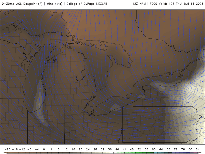Screen dimensions: 205x154
Task: Click the 32 label on the color scale
Action: pos(102,149)
